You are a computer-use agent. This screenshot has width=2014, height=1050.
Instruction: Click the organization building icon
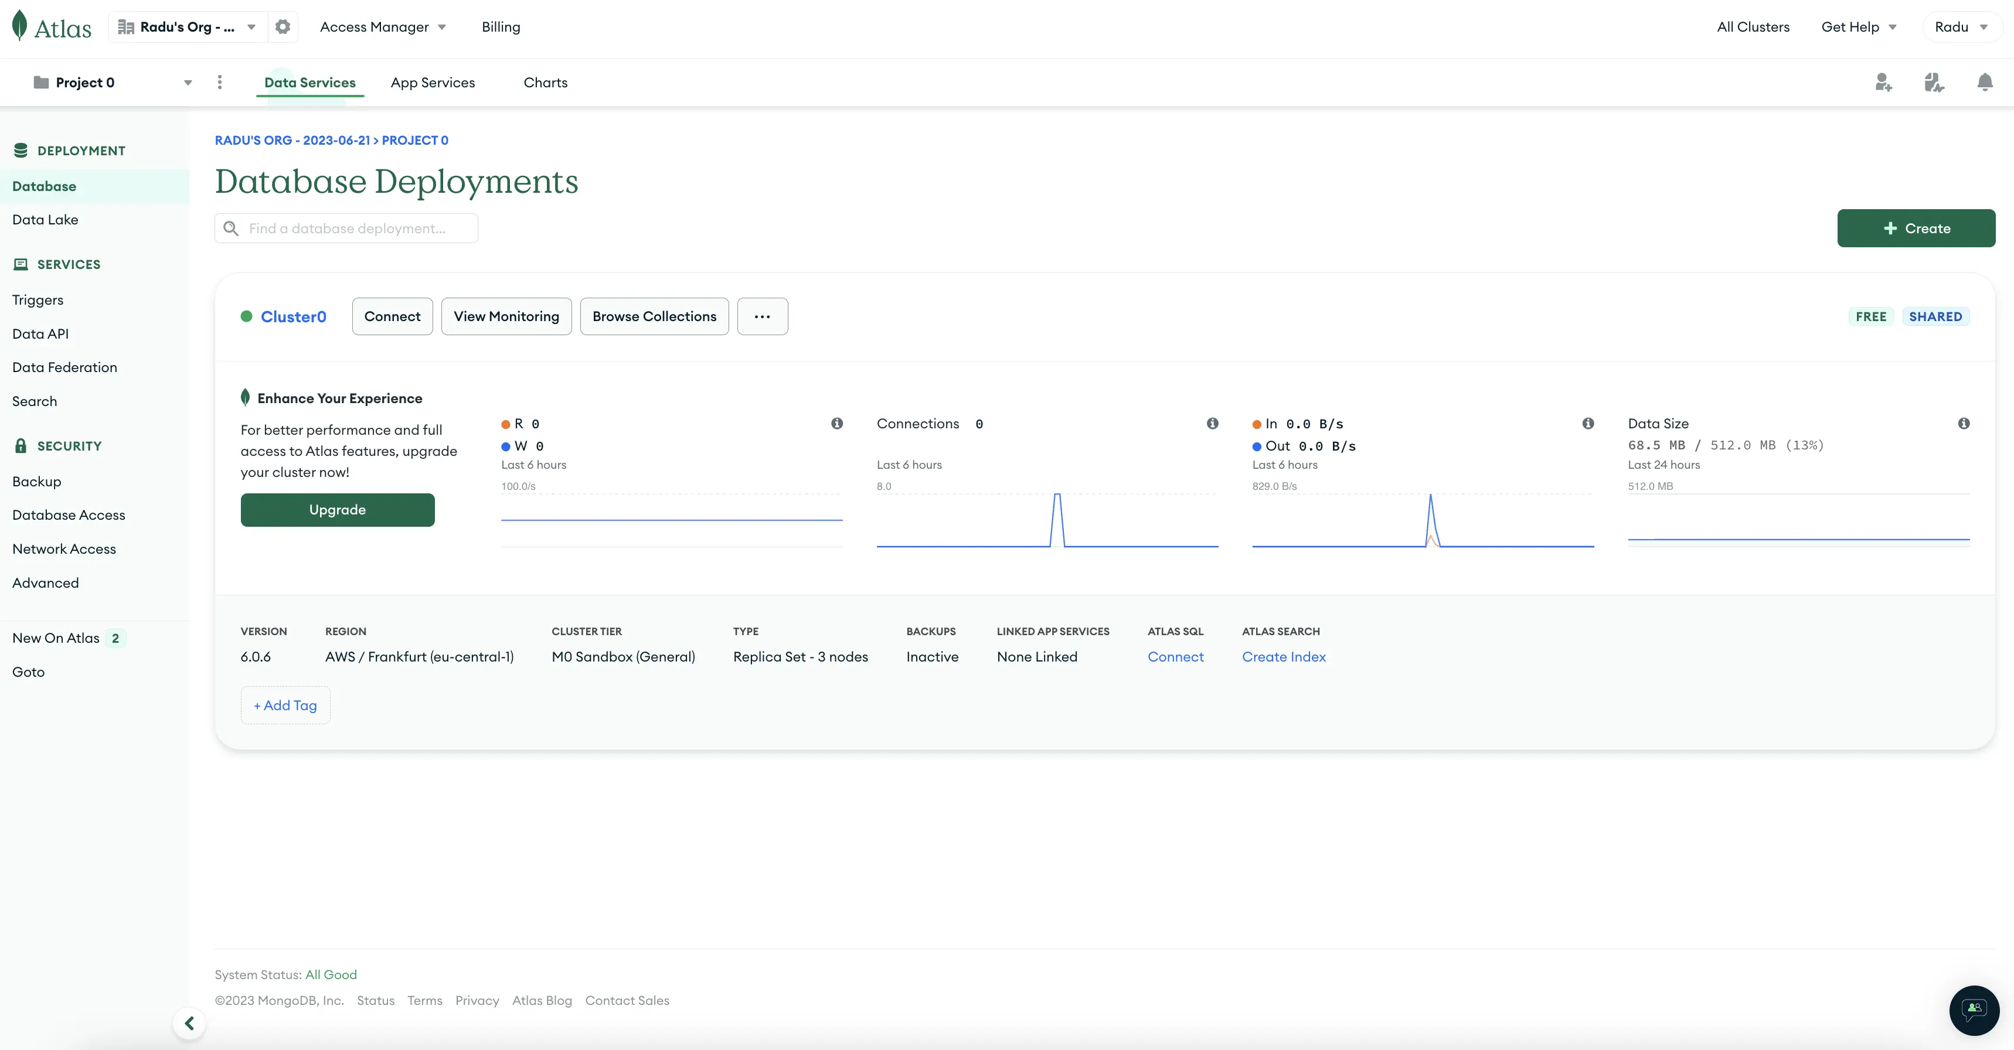126,26
